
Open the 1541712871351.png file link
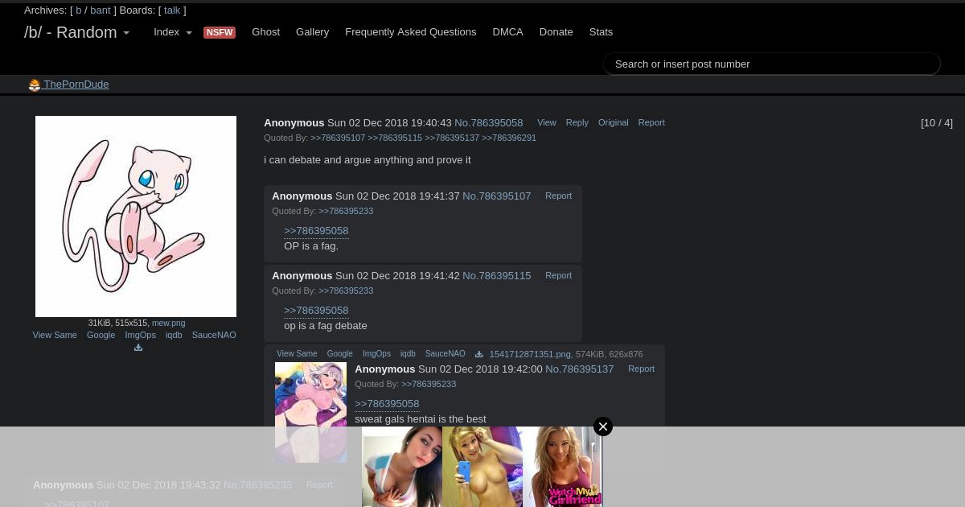pyautogui.click(x=530, y=354)
